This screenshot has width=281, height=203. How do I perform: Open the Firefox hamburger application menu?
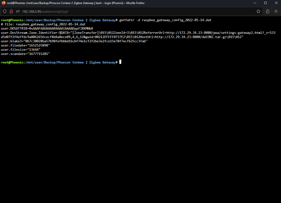click(x=276, y=11)
